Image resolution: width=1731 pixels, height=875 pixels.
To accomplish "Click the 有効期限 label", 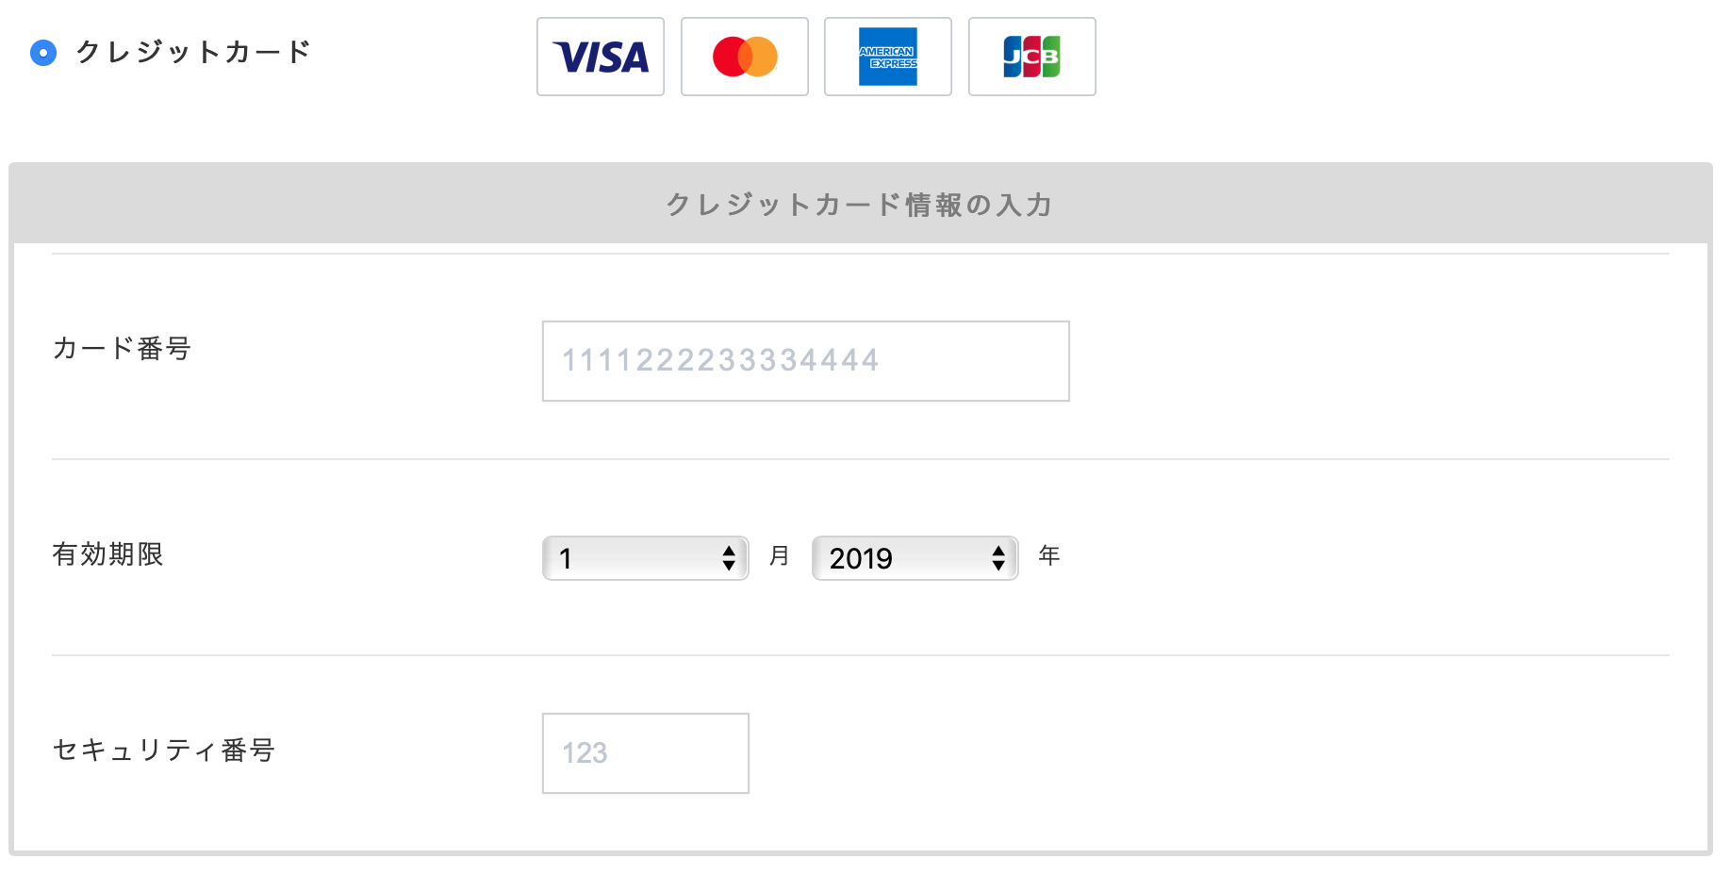I will point(108,554).
